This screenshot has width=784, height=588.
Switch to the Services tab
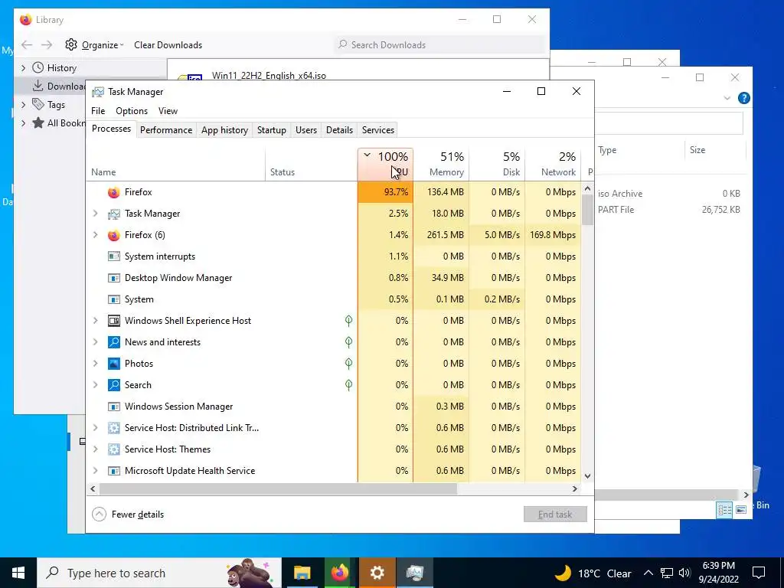(378, 130)
